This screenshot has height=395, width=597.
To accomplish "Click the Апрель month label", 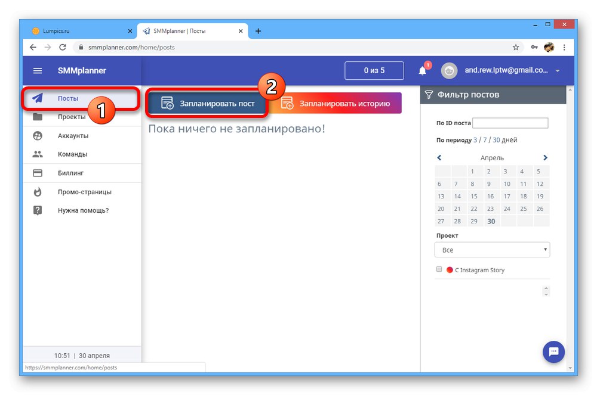I will 492,158.
